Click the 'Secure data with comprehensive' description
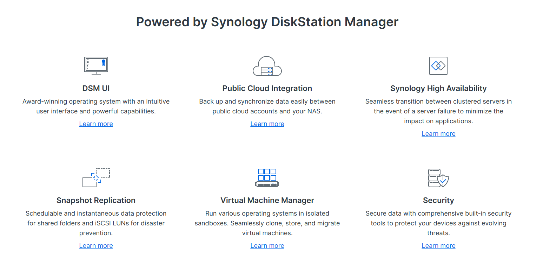 tap(438, 223)
